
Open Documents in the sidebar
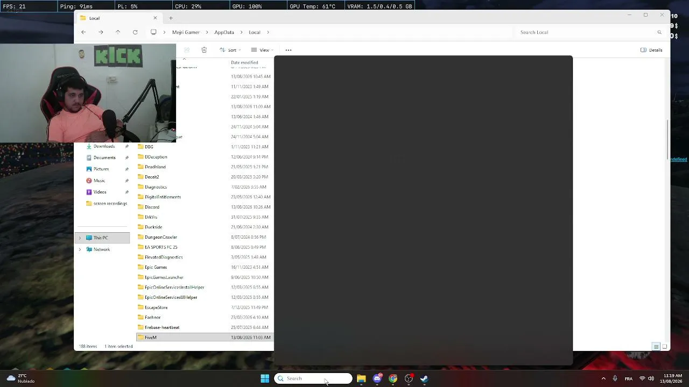pos(104,157)
